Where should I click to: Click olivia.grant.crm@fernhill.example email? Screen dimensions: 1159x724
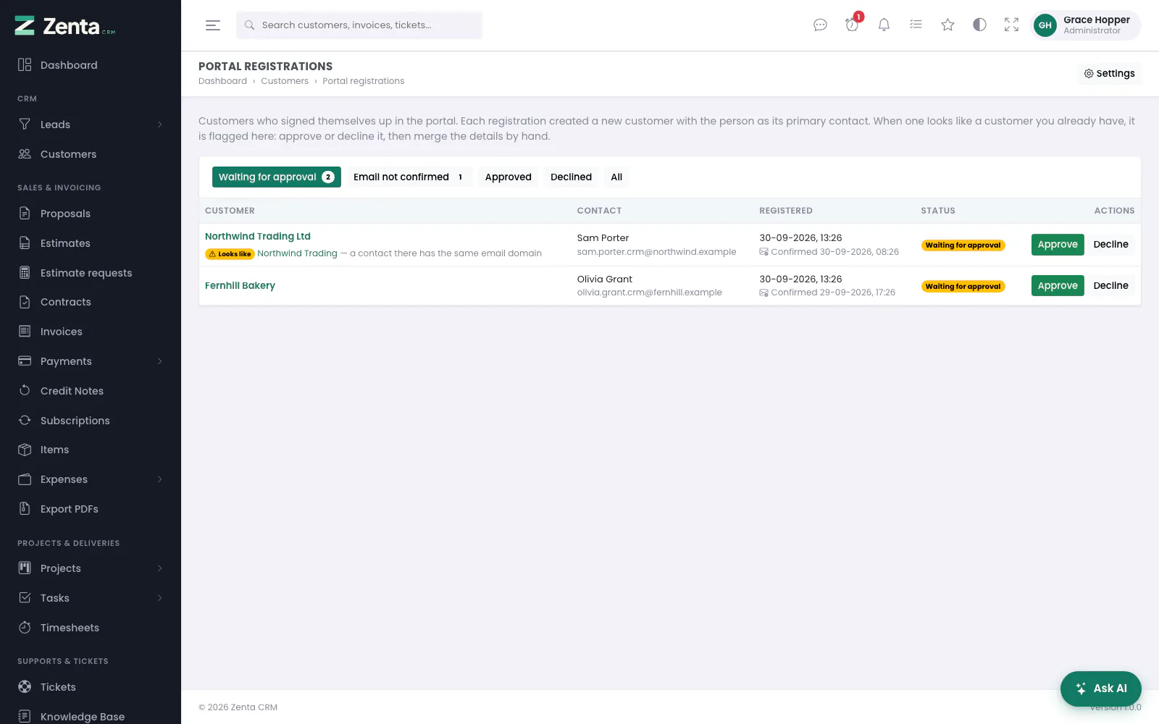tap(649, 292)
